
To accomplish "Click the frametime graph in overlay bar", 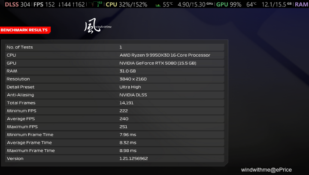I will click(x=95, y=4).
